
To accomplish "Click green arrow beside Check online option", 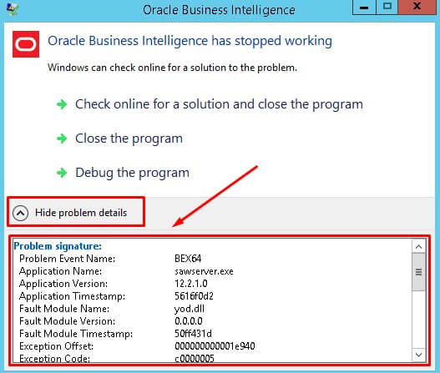I will 62,104.
